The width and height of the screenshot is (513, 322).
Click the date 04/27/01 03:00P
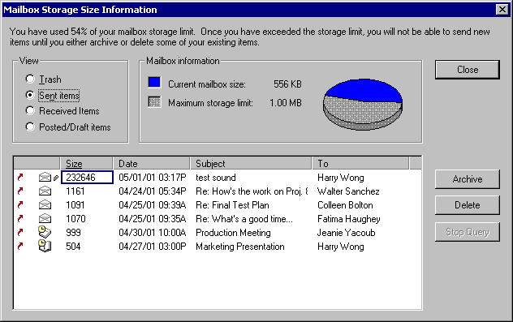tap(153, 246)
